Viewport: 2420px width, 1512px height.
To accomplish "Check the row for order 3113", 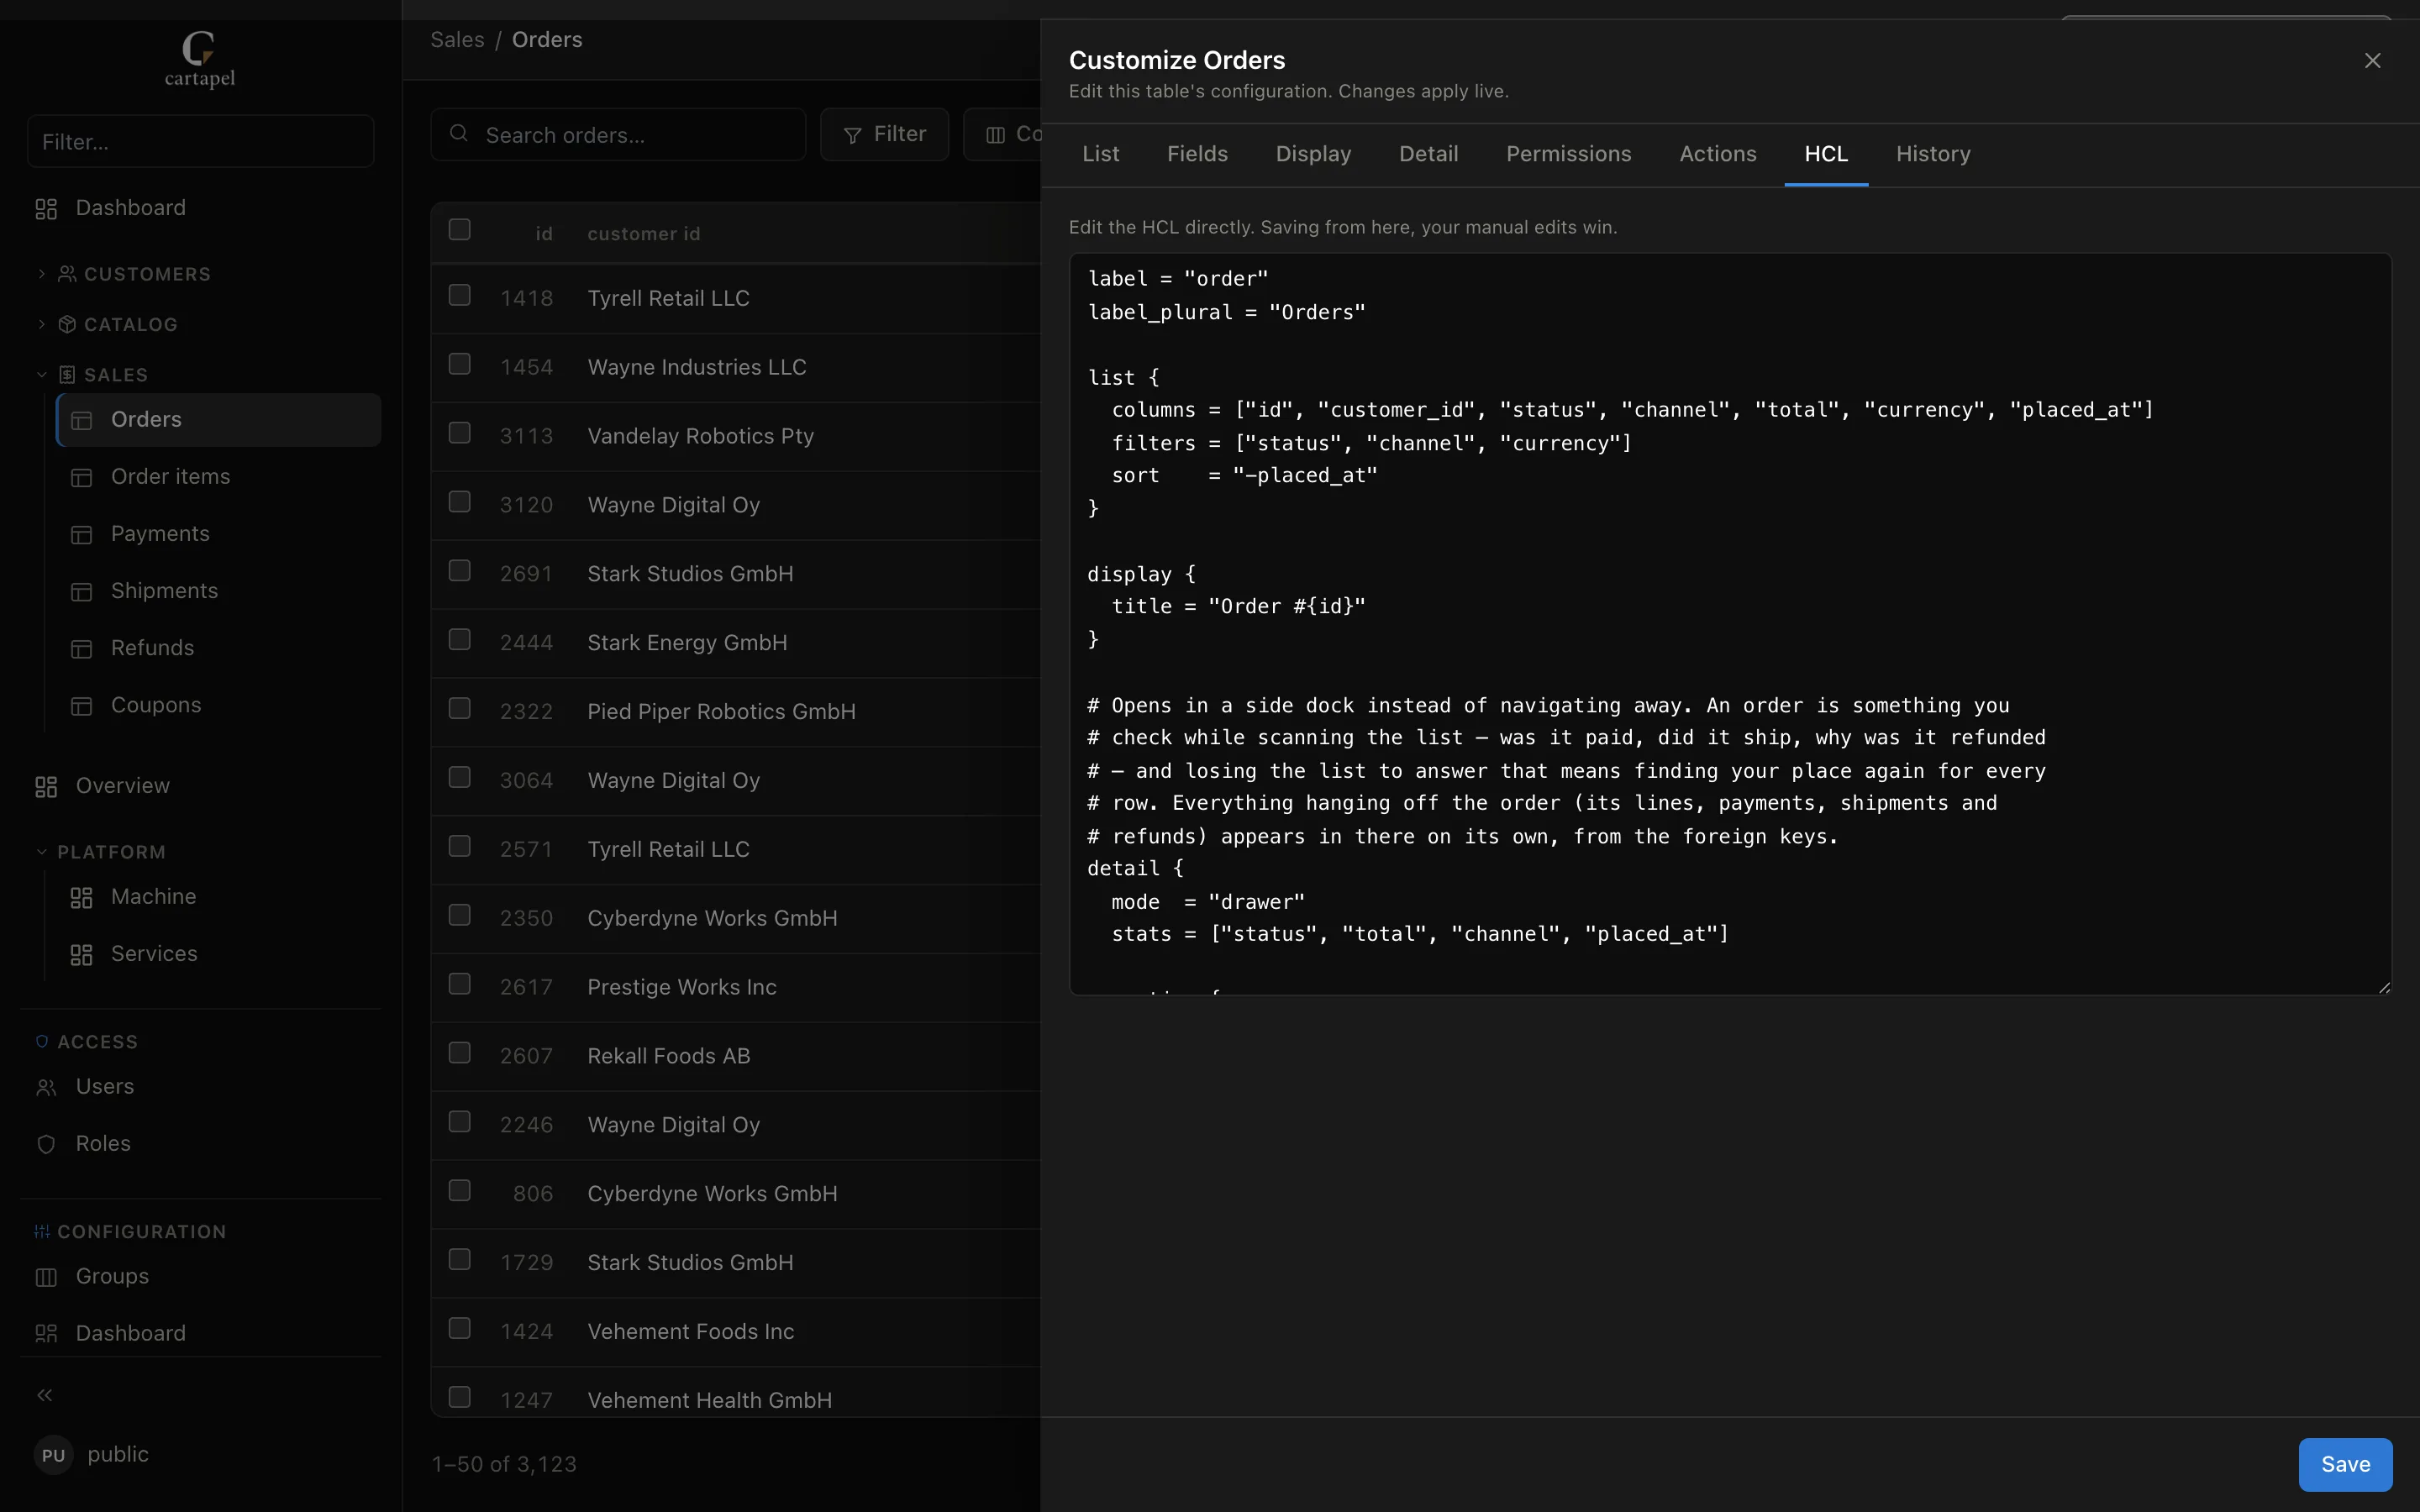I will pyautogui.click(x=460, y=433).
